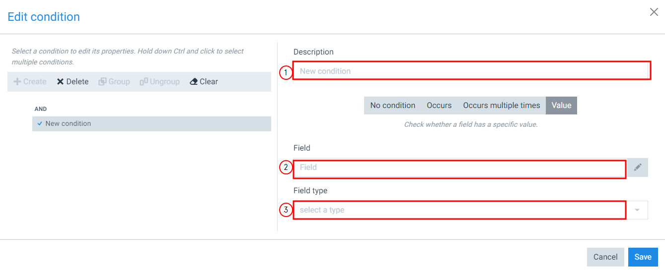Click the checkmark beside New condition
This screenshot has height=270, width=665.
point(40,124)
